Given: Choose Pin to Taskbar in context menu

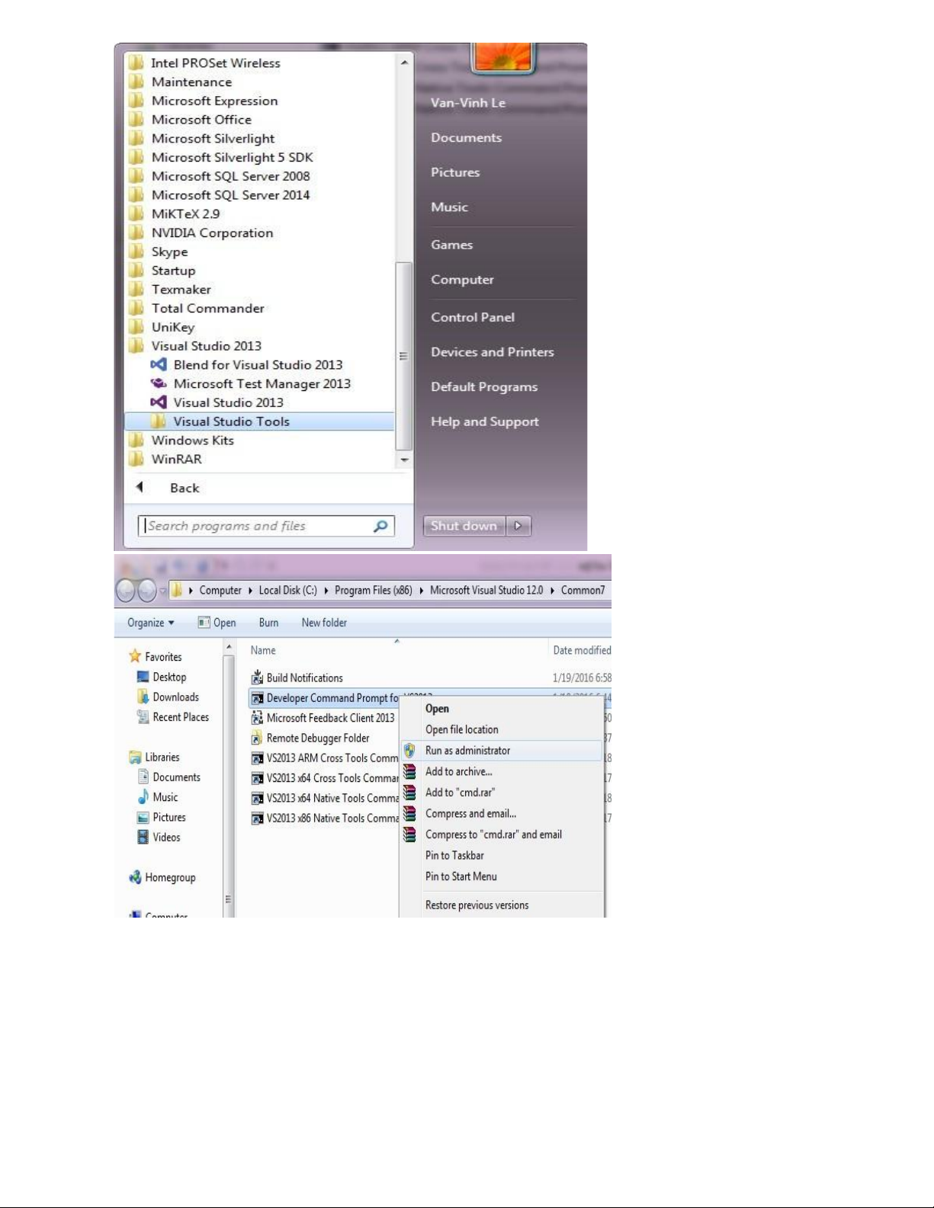Looking at the screenshot, I should pos(502,855).
